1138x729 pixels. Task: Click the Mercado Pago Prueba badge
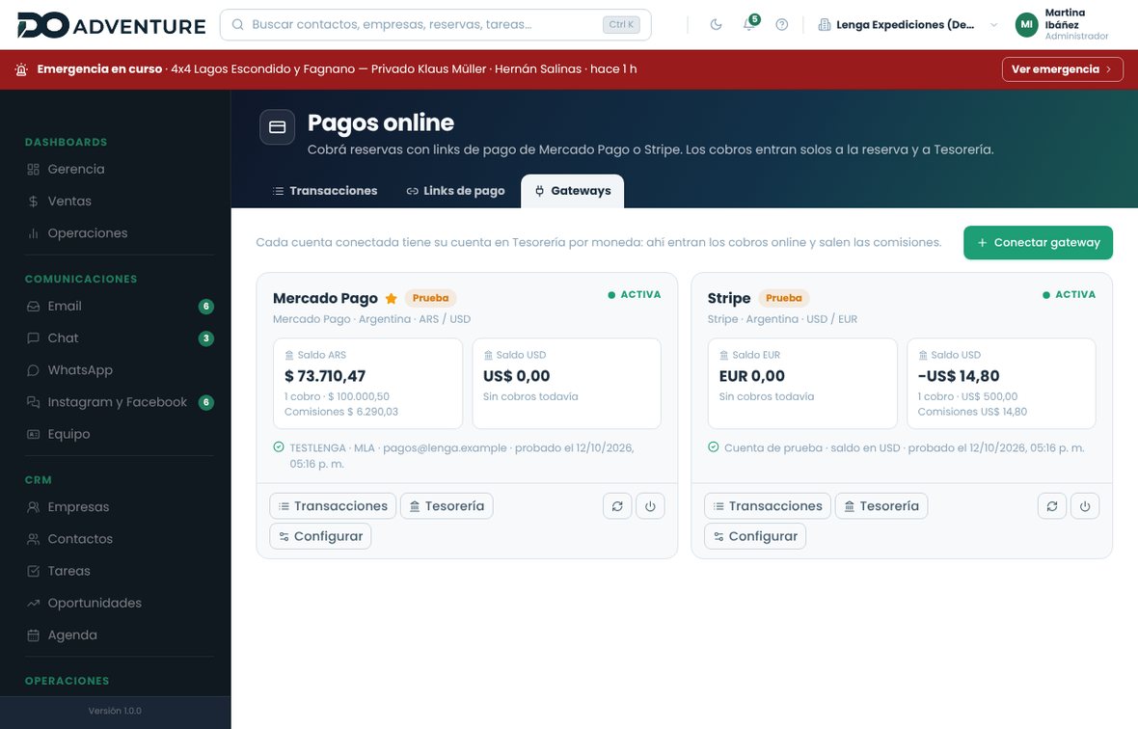pos(430,298)
